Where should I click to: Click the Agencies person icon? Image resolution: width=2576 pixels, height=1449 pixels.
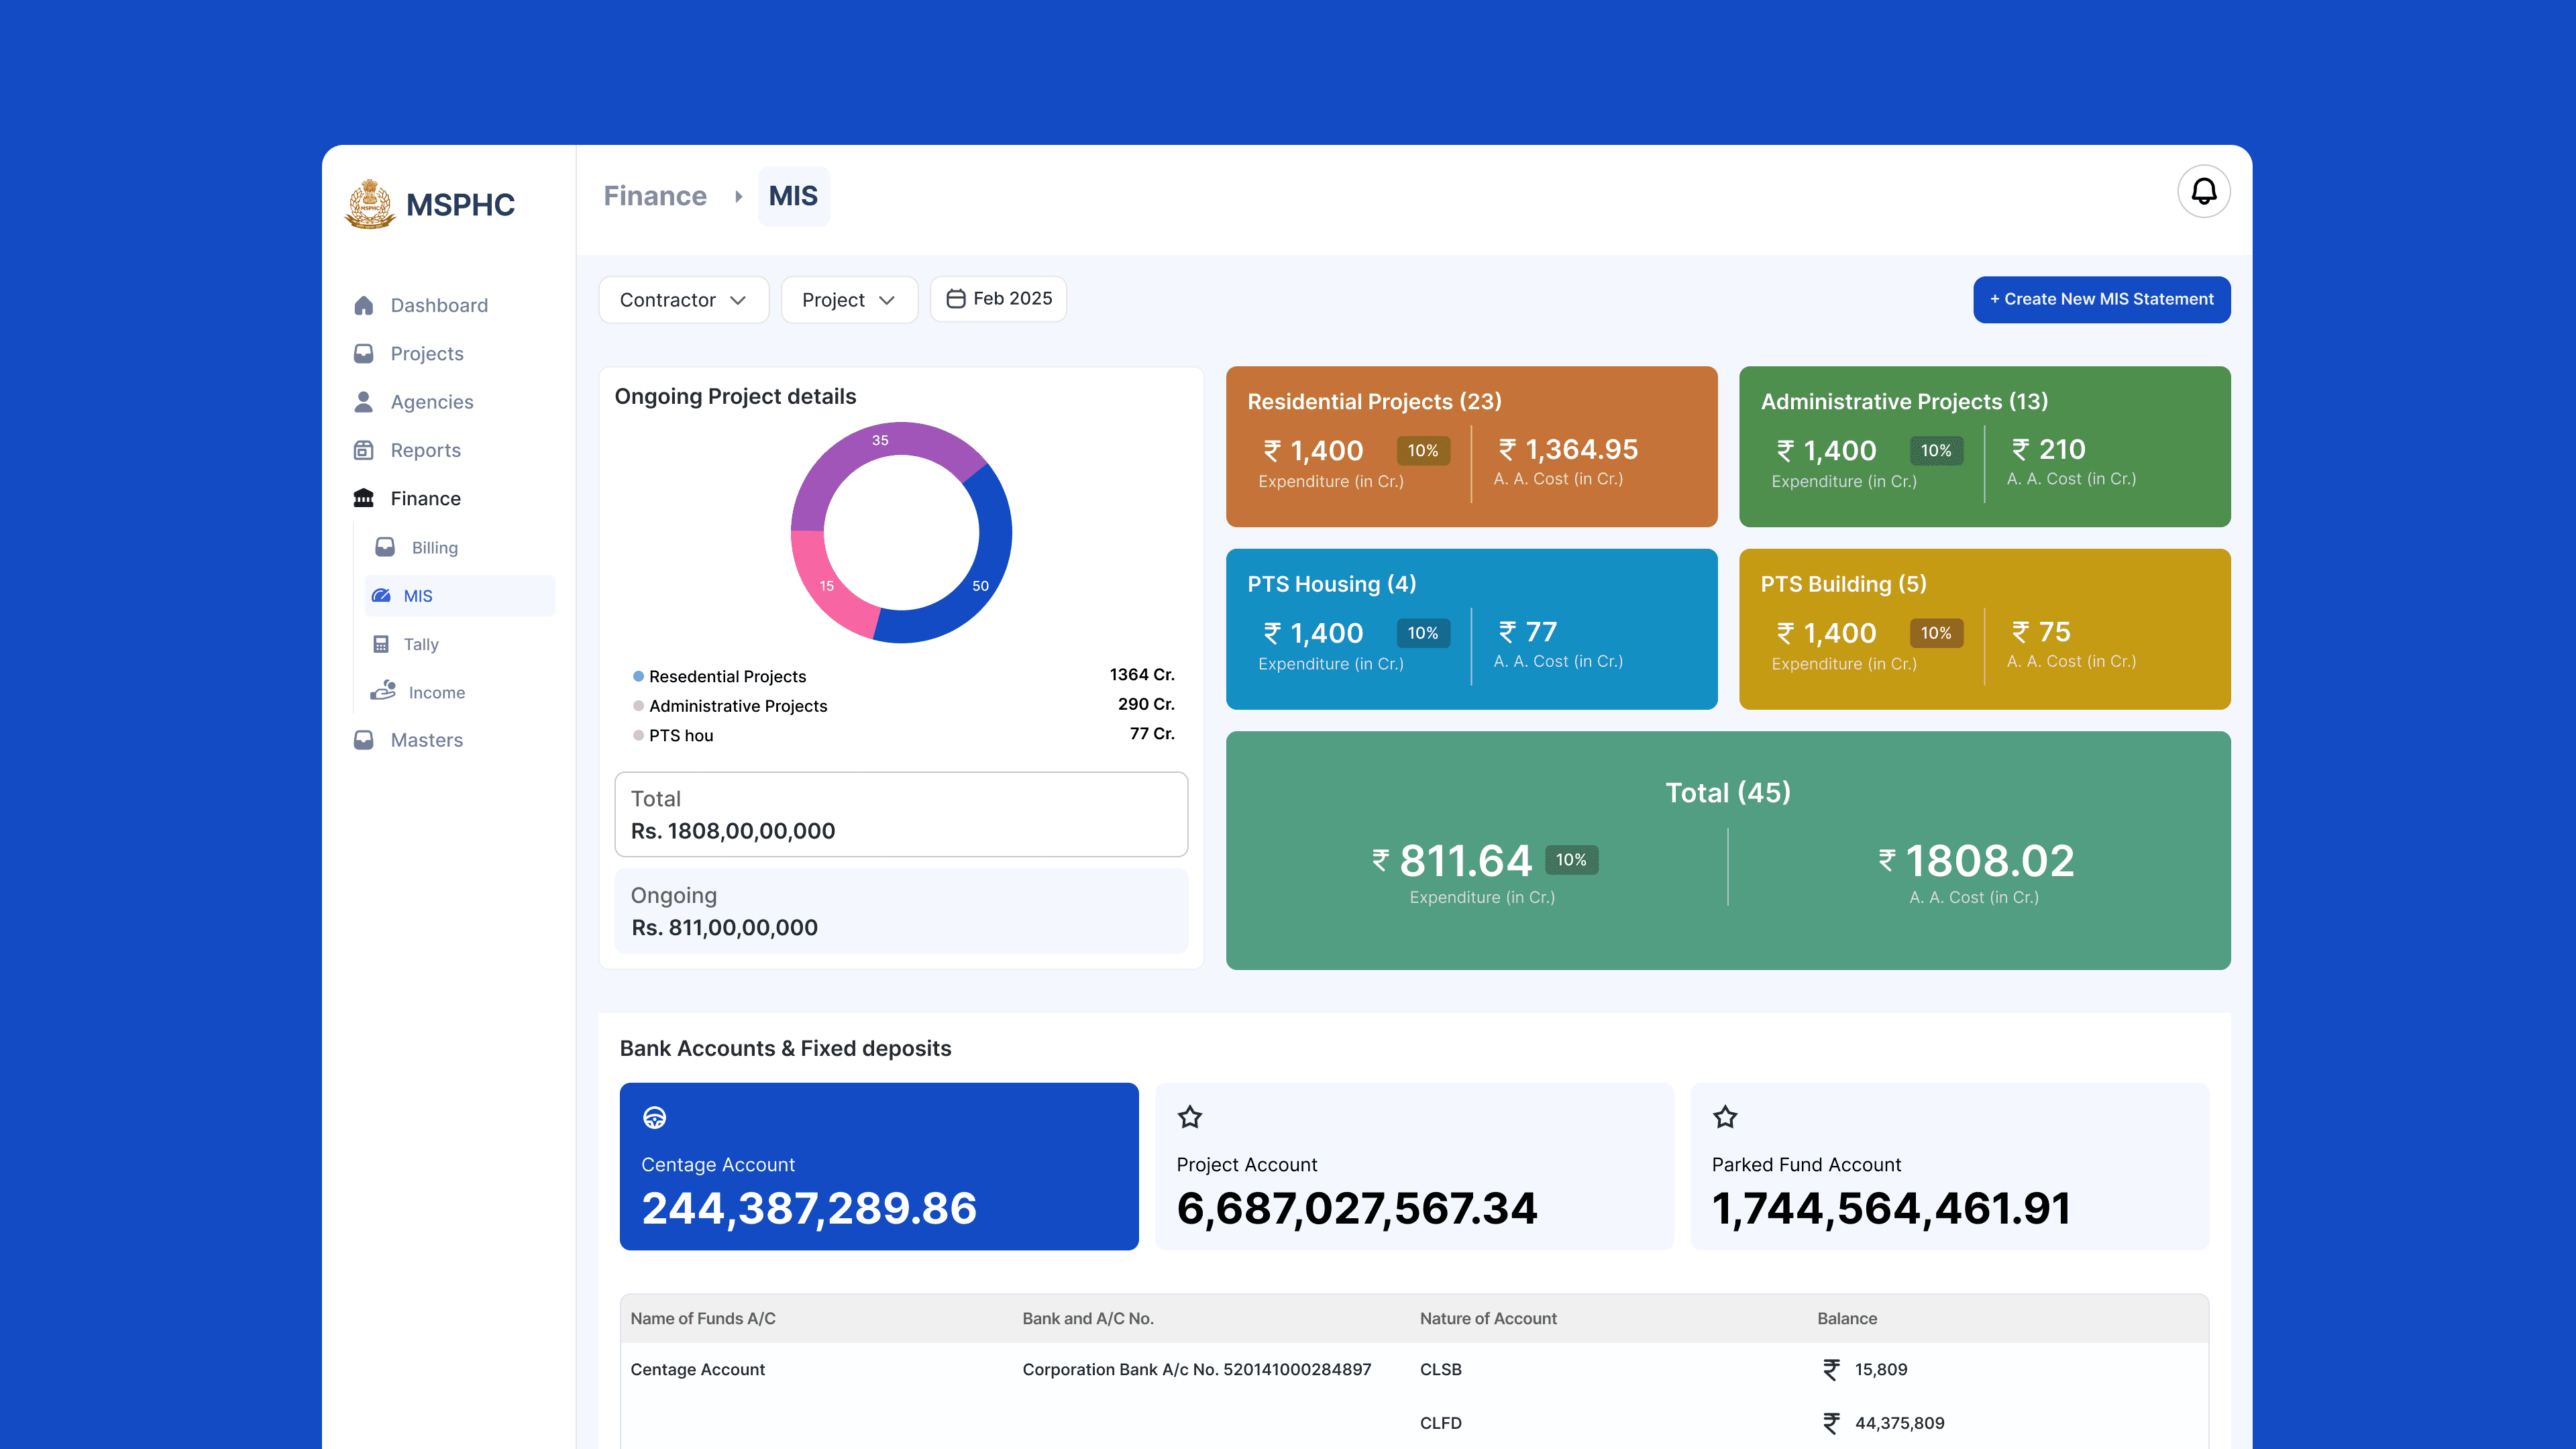tap(364, 402)
